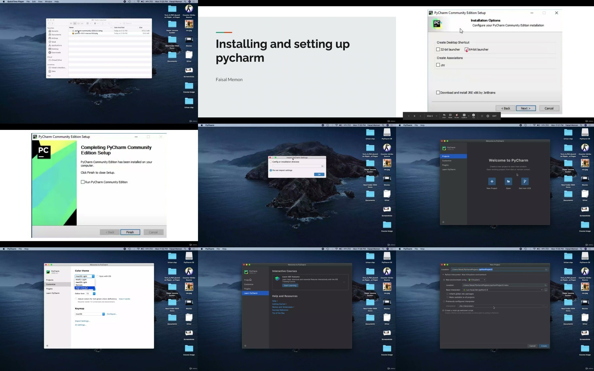Click the Finder window back arrow

pyautogui.click(x=49, y=23)
